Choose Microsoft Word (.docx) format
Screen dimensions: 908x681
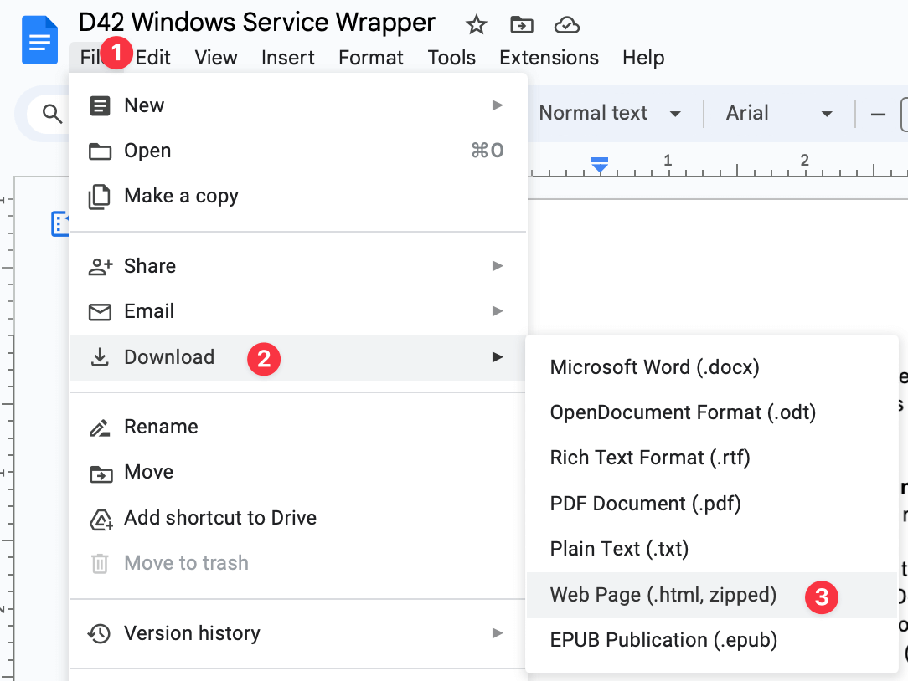pos(654,367)
